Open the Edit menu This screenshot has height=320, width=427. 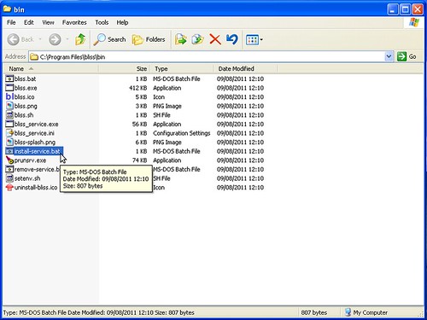[x=29, y=22]
